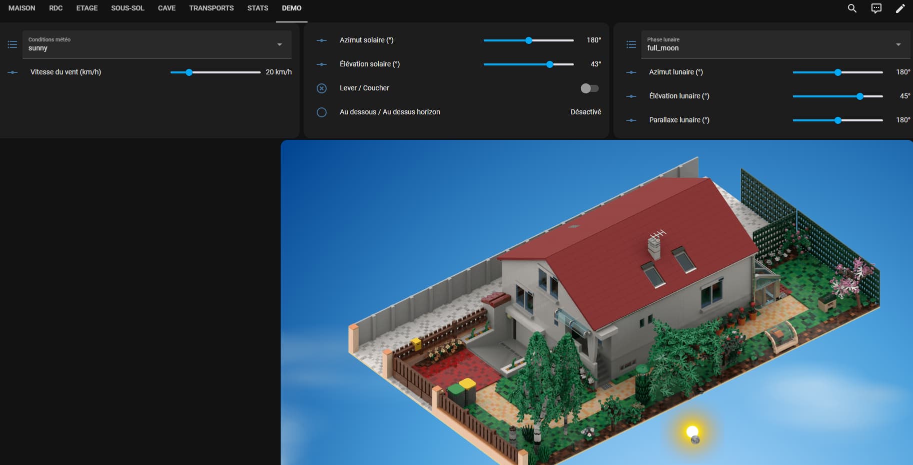Click the Vitesse du vent slider handle

(x=189, y=72)
